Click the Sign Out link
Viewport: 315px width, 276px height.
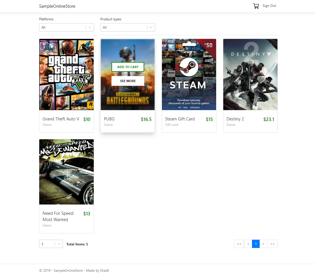click(269, 6)
